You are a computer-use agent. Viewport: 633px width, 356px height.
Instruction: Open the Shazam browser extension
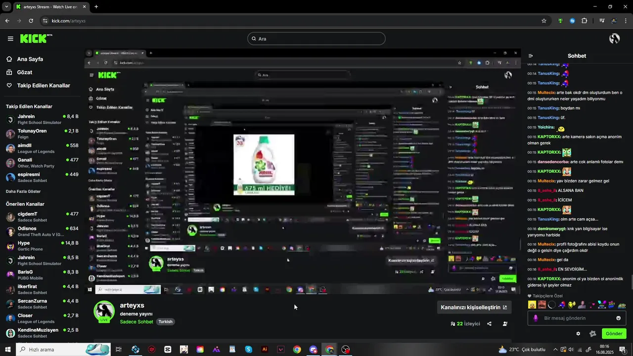click(572, 21)
